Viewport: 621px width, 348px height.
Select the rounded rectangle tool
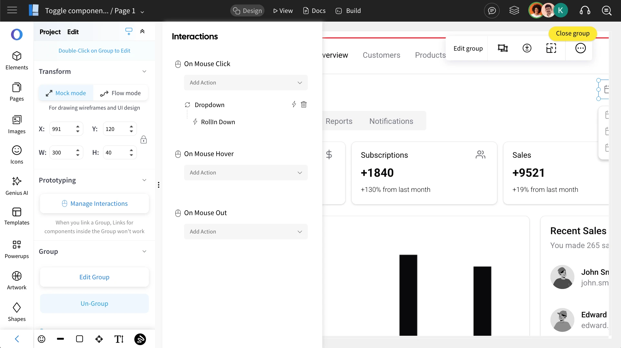coord(79,339)
